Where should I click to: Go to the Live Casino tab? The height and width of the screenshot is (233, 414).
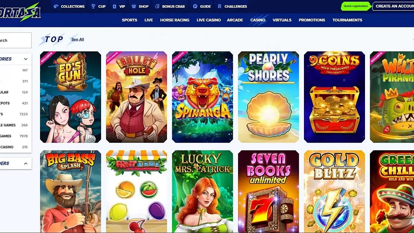coord(209,20)
